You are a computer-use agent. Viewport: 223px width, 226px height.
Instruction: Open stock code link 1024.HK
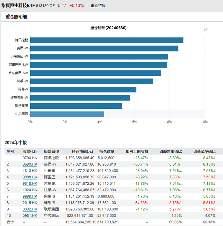(30, 190)
